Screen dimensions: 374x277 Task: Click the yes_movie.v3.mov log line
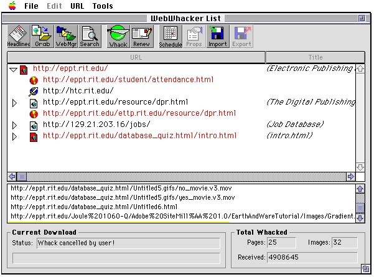pyautogui.click(x=123, y=197)
